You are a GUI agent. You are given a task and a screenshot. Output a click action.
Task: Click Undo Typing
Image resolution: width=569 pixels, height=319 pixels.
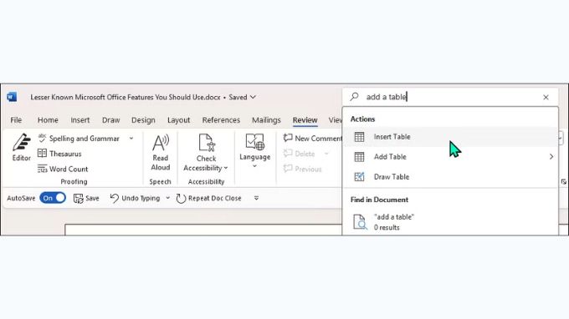point(135,198)
